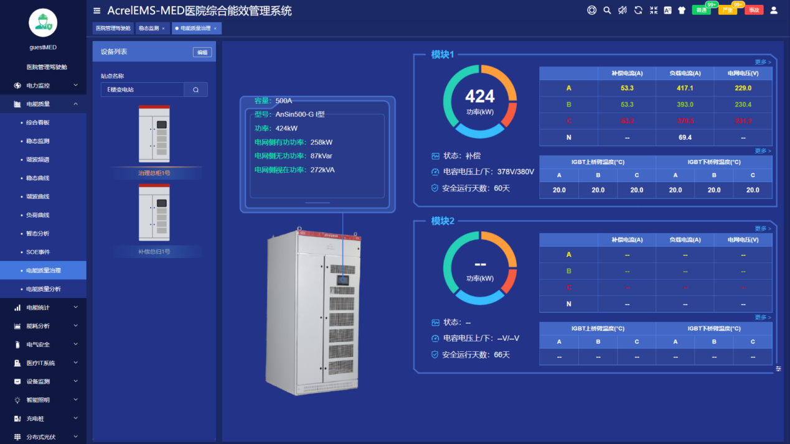The image size is (790, 444).
Task: Open the help lifebuoy icon
Action: (591, 10)
